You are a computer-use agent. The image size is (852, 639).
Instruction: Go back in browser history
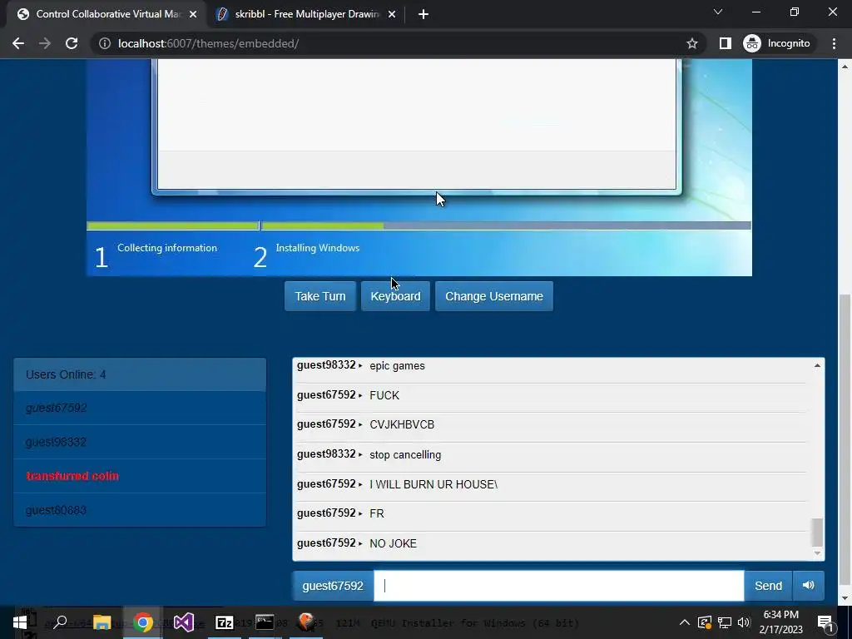coord(18,43)
